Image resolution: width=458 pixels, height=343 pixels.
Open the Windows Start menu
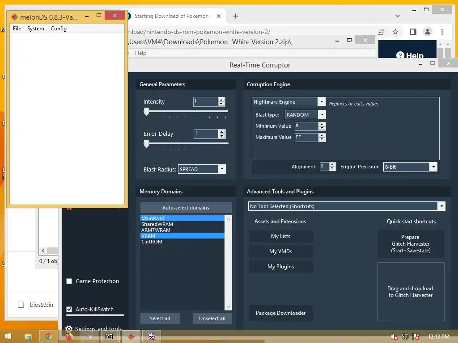click(x=8, y=336)
